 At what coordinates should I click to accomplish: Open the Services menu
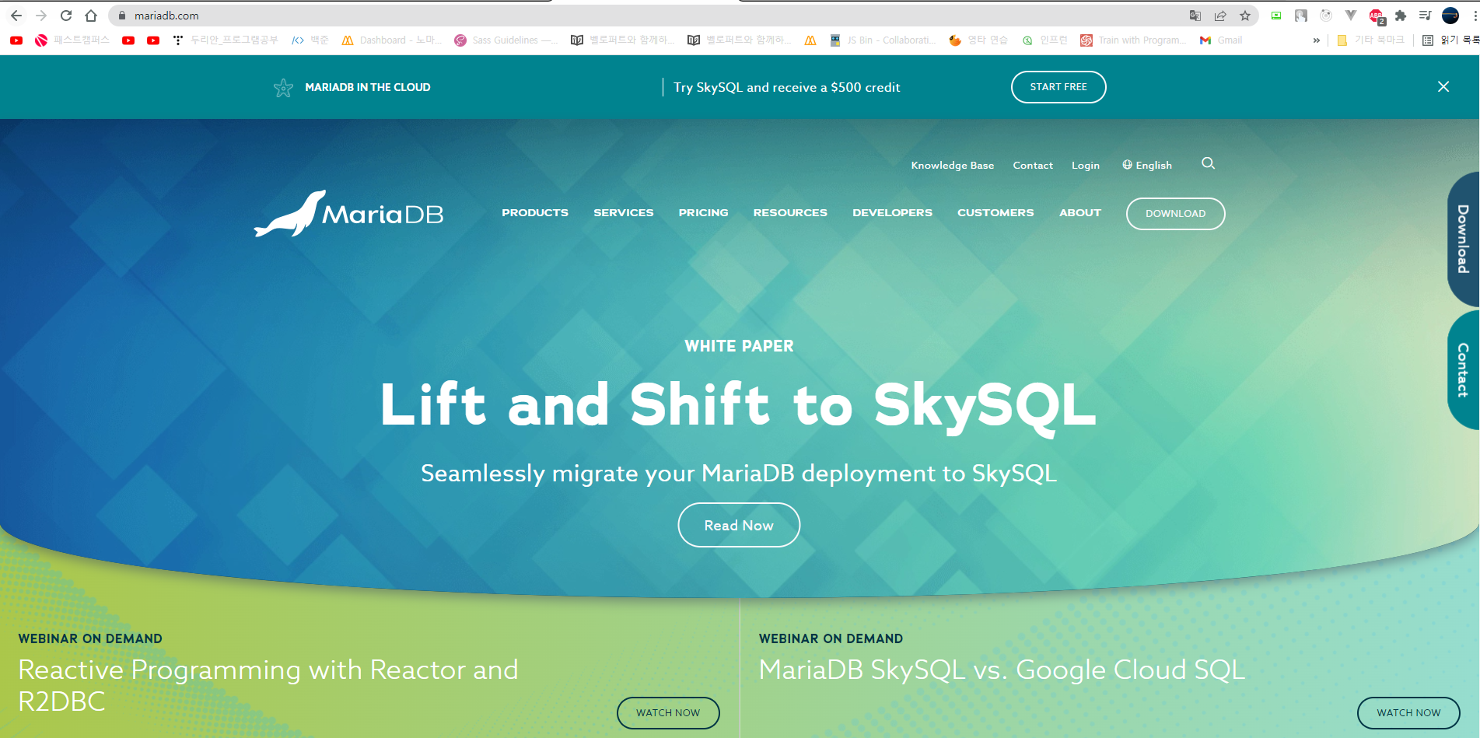(624, 213)
